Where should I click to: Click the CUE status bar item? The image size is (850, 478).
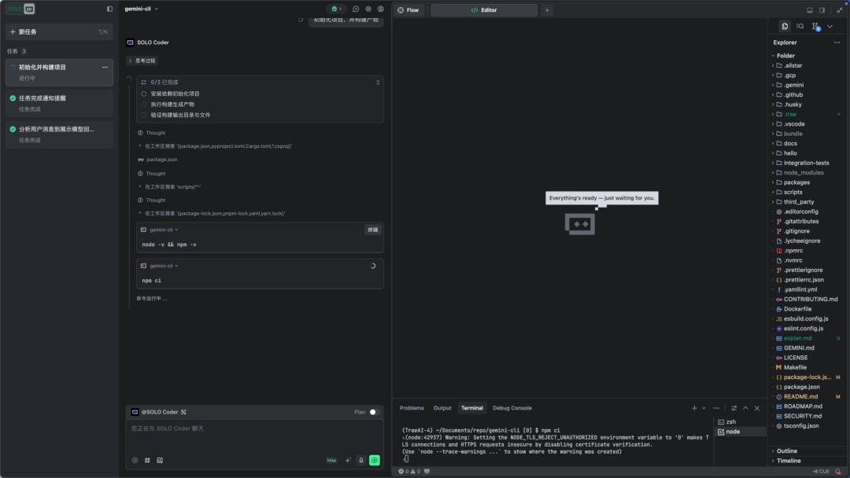tap(821, 472)
